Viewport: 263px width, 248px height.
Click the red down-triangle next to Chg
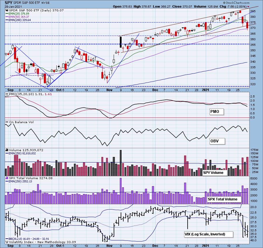tap(248, 7)
